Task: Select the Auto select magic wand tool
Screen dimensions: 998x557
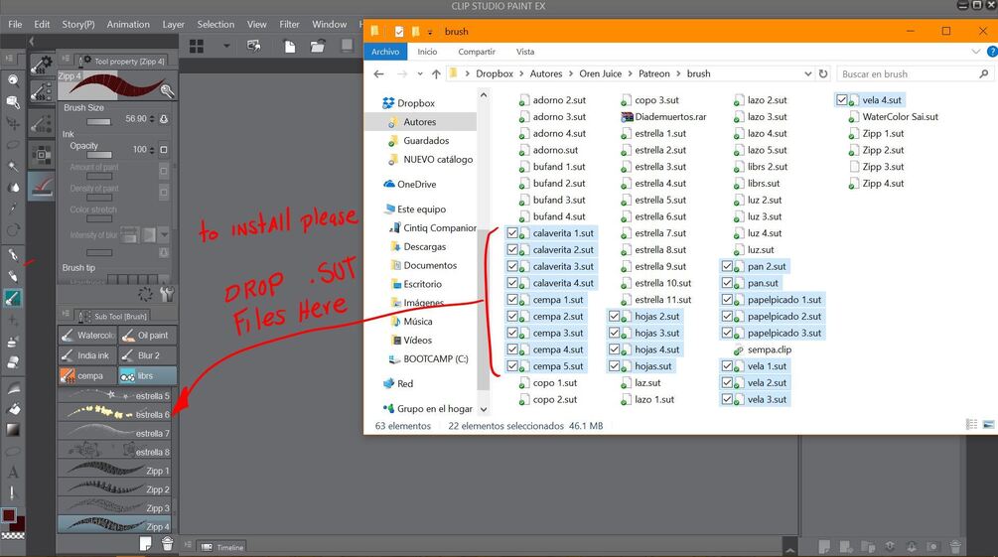Action: (x=13, y=166)
